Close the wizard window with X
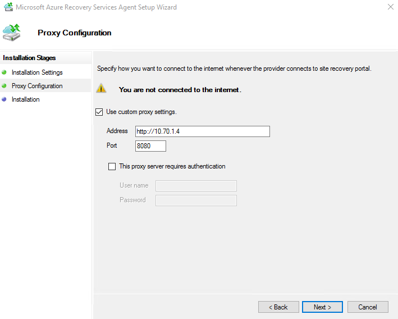Screen dimensions: 398x319 391,7
